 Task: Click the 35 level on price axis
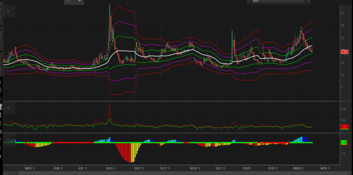coord(343,13)
